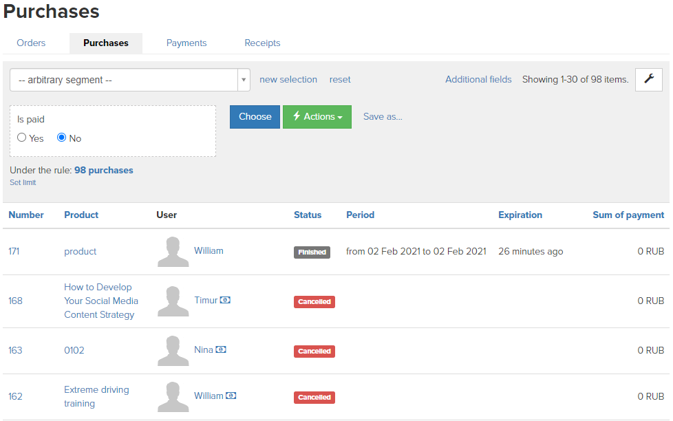The width and height of the screenshot is (673, 421).
Task: Open the Receipts tab
Action: 262,43
